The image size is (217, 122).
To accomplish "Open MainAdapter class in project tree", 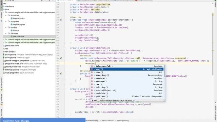I will click(x=19, y=24).
